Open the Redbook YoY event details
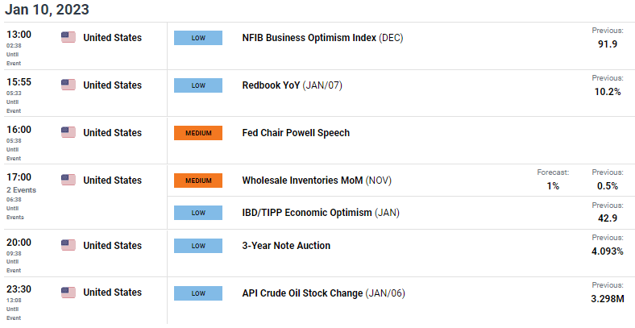Screen dimensions: 635x328 pos(292,85)
